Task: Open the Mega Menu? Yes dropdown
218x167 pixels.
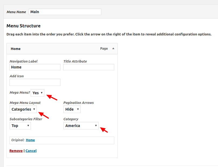Action: click(37, 93)
